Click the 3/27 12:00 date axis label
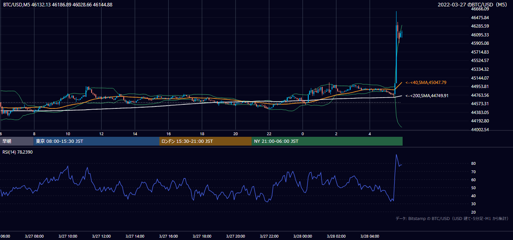The height and width of the screenshot is (240, 513). pos(101,236)
